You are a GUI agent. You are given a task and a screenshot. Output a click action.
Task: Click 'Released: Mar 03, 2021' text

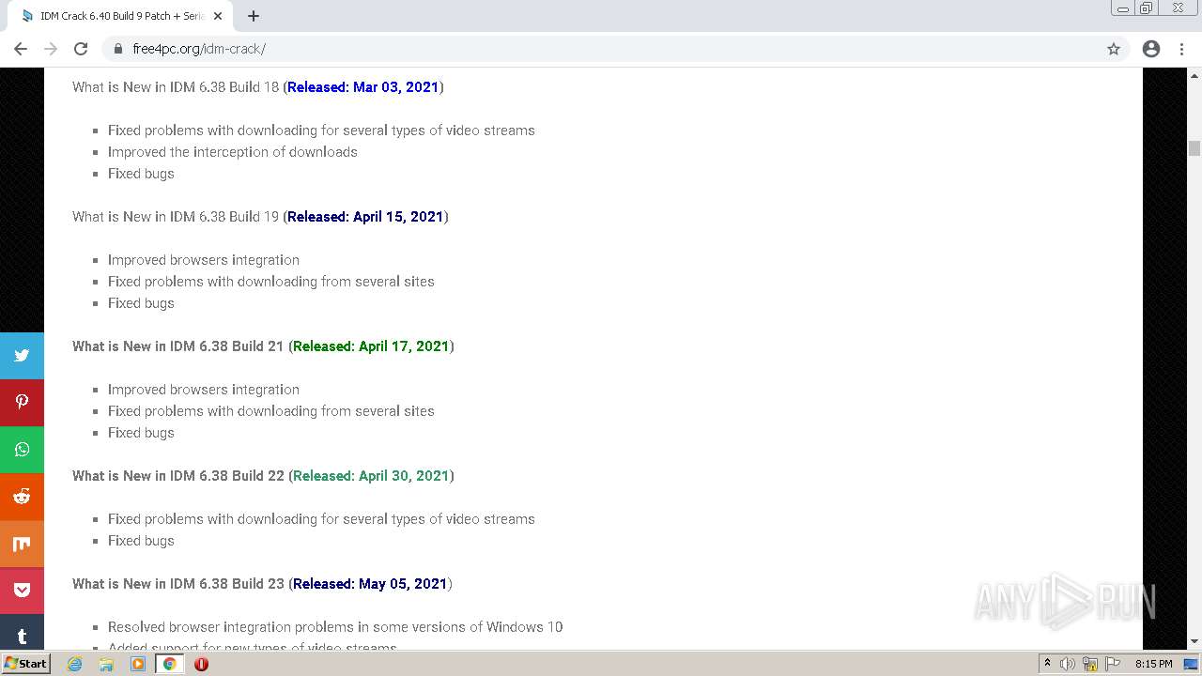pyautogui.click(x=362, y=87)
